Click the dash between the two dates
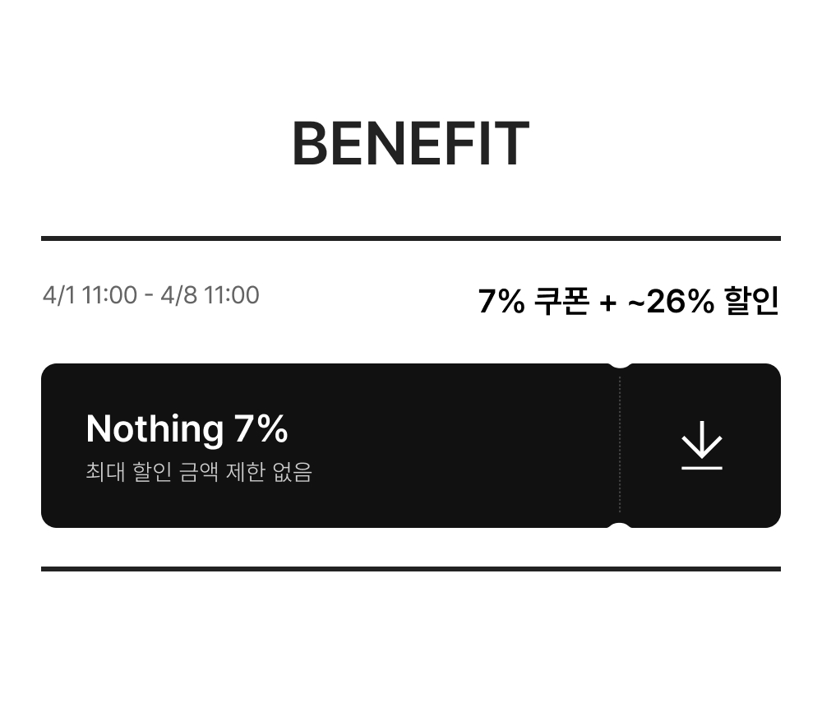822x717 pixels. coord(149,296)
